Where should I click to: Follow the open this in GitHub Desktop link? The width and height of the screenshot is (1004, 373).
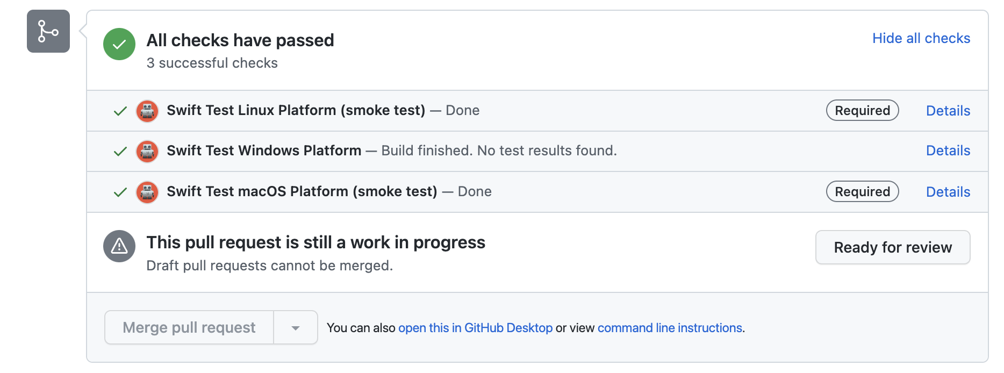tap(475, 328)
